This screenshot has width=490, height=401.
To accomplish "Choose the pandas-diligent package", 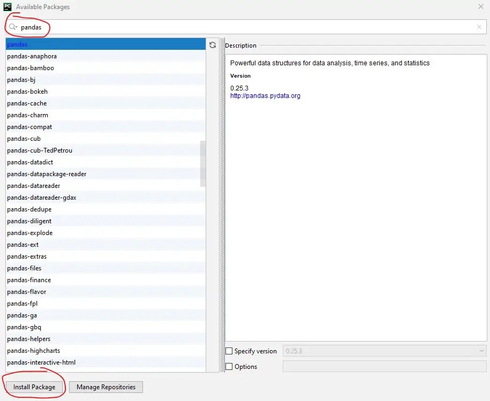I will (105, 221).
